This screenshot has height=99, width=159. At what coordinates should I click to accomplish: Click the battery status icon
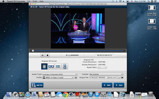[128, 1]
